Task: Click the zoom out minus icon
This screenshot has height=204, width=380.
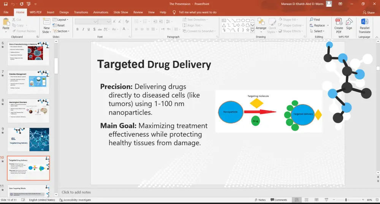Action: coord(334,200)
